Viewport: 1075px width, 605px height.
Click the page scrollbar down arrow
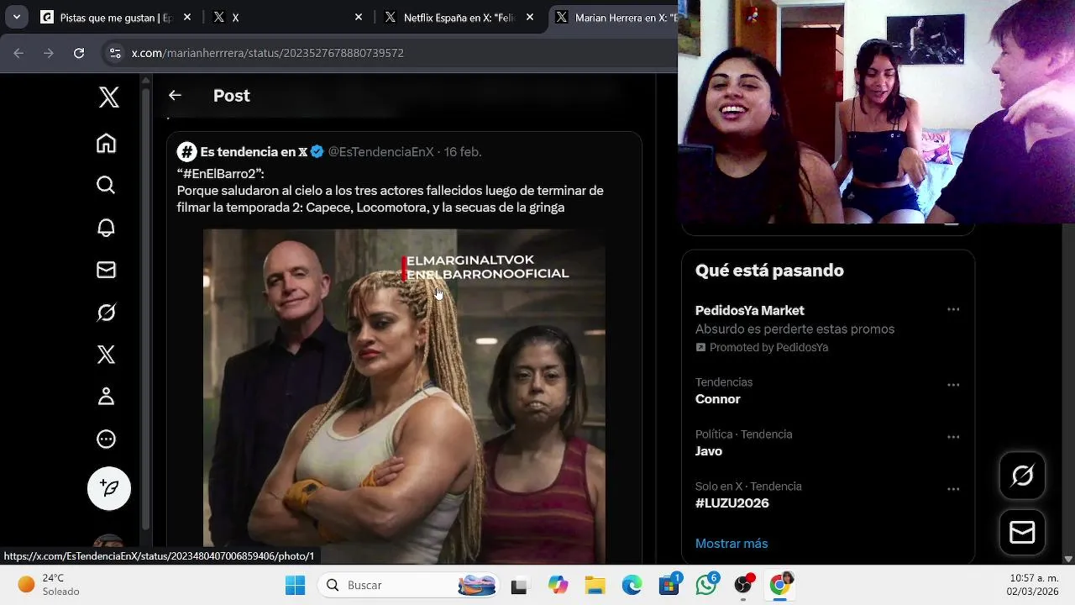pyautogui.click(x=1068, y=559)
